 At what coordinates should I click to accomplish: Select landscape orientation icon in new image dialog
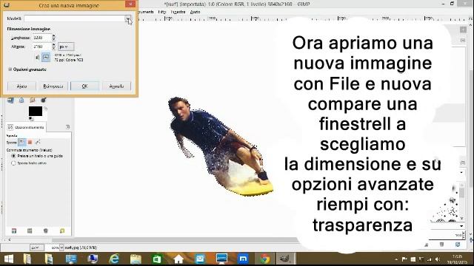[46, 57]
